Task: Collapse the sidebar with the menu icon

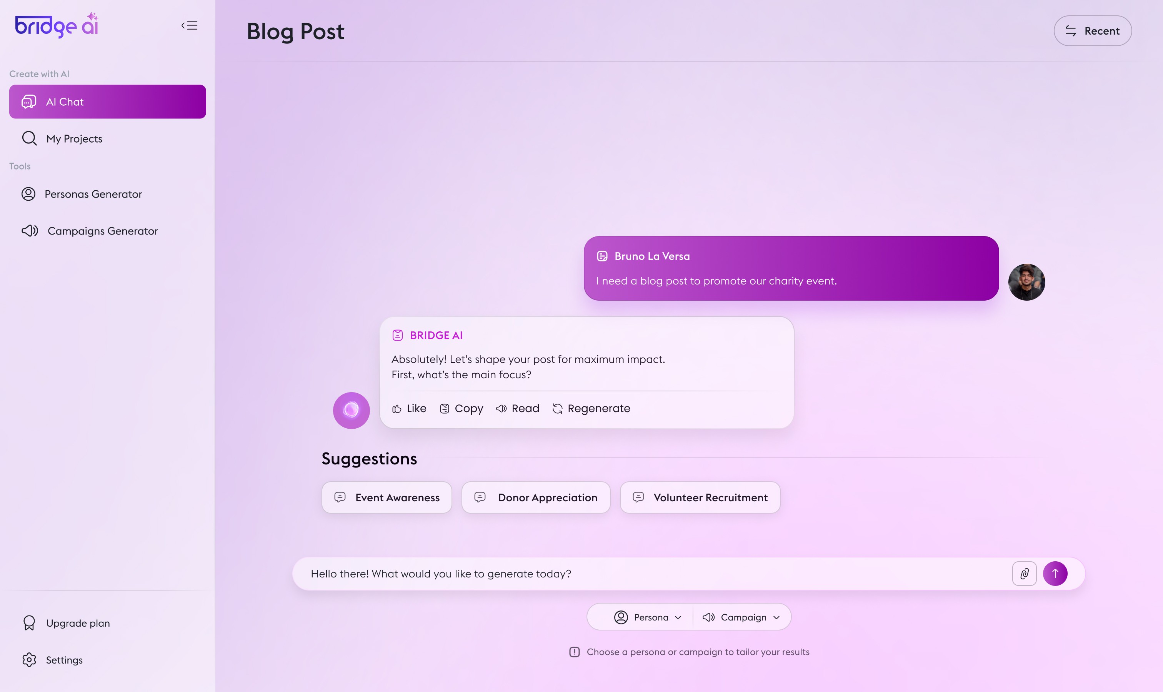Action: (189, 26)
